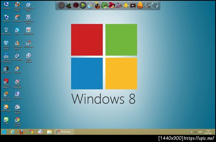Select the Mac Blu-ray Player shortcut

(x=28, y=19)
